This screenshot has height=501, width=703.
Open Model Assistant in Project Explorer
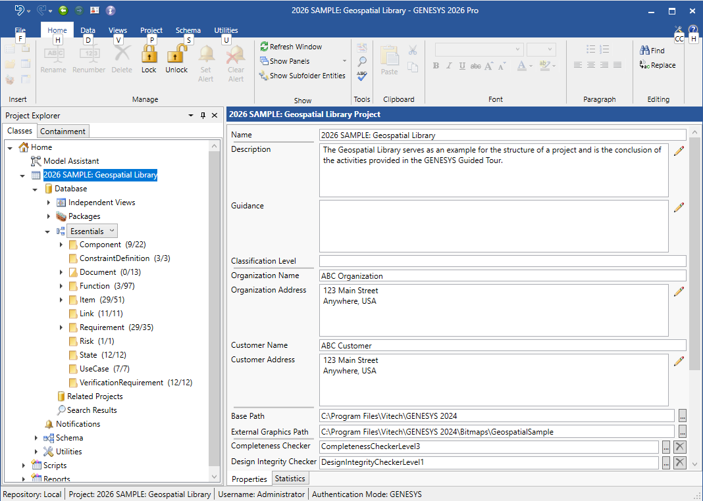[71, 161]
